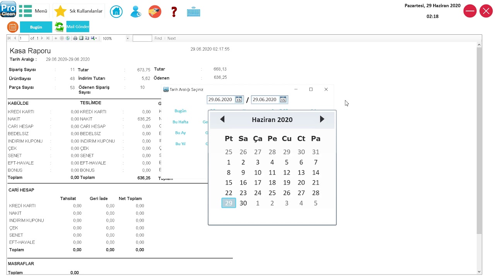Open Sık Kullanılanlar star favorites
Image resolution: width=495 pixels, height=278 pixels.
click(60, 11)
